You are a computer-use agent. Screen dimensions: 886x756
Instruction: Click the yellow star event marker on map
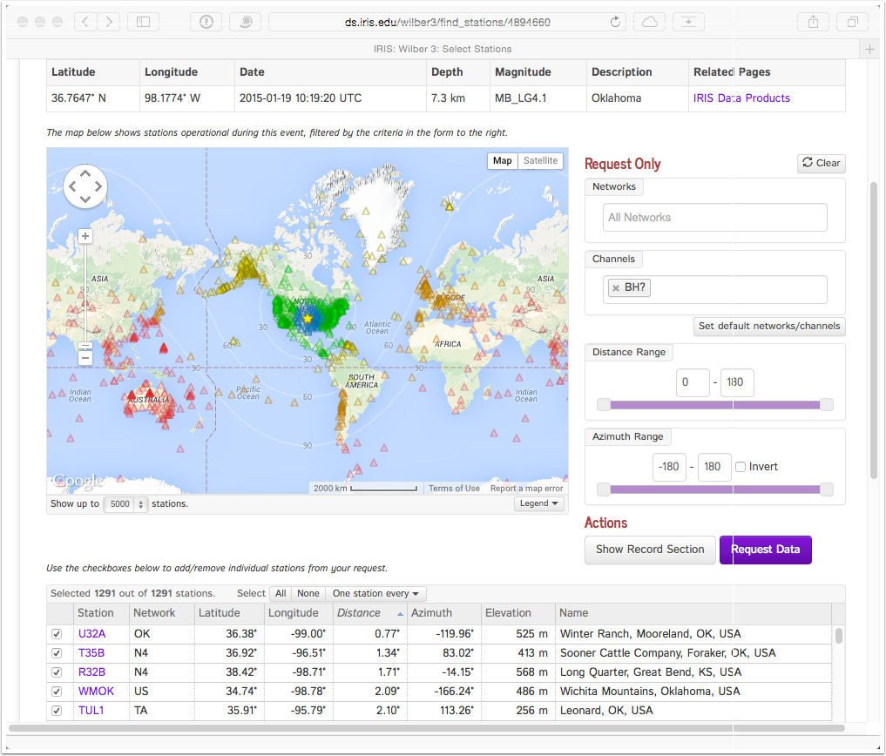(308, 319)
